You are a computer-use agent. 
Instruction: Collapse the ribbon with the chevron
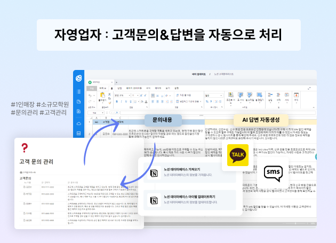tap(314, 107)
